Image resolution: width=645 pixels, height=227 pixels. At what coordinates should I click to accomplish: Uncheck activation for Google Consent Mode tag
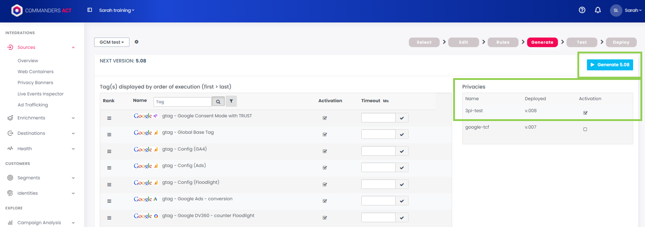[325, 118]
